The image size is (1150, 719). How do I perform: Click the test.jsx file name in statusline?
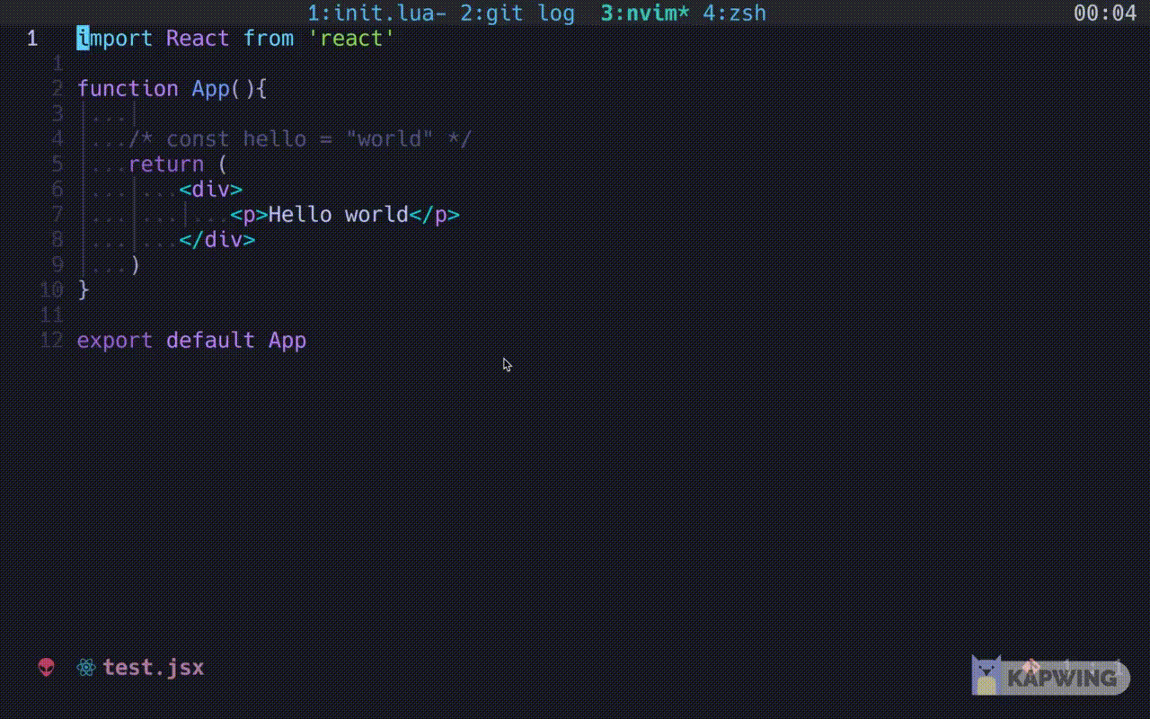pyautogui.click(x=154, y=668)
